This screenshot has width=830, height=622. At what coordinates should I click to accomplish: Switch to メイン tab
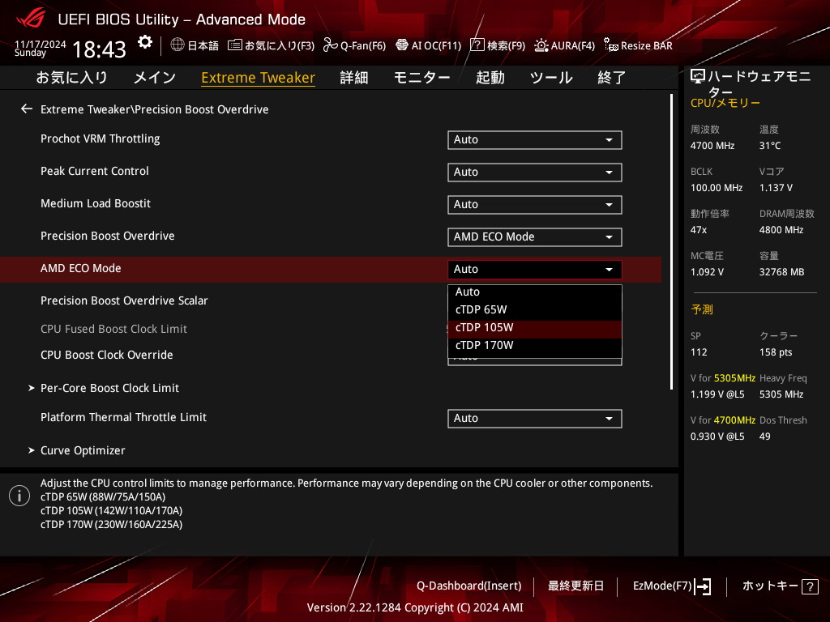click(x=155, y=77)
